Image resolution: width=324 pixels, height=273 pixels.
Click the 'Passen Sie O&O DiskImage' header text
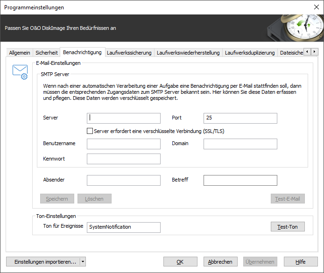pyautogui.click(x=60, y=28)
